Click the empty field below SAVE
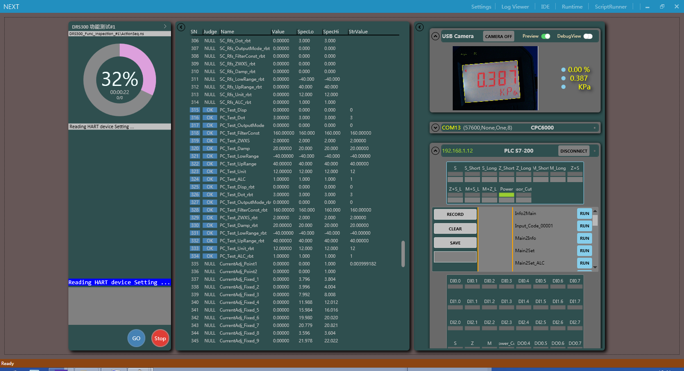Screen dimensions: 684x371 click(455, 257)
